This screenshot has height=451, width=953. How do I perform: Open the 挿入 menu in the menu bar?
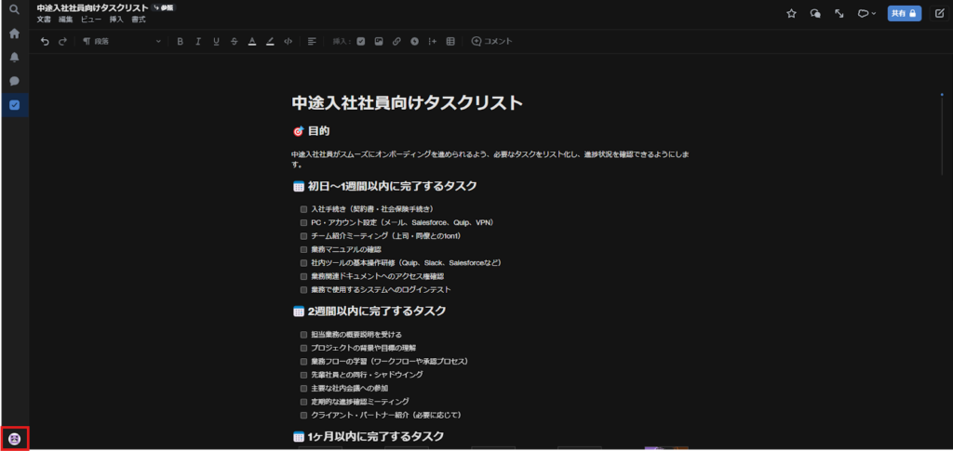[116, 20]
